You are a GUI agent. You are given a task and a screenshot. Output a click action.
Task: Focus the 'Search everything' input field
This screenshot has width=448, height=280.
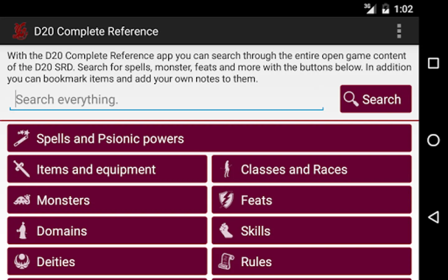[167, 100]
